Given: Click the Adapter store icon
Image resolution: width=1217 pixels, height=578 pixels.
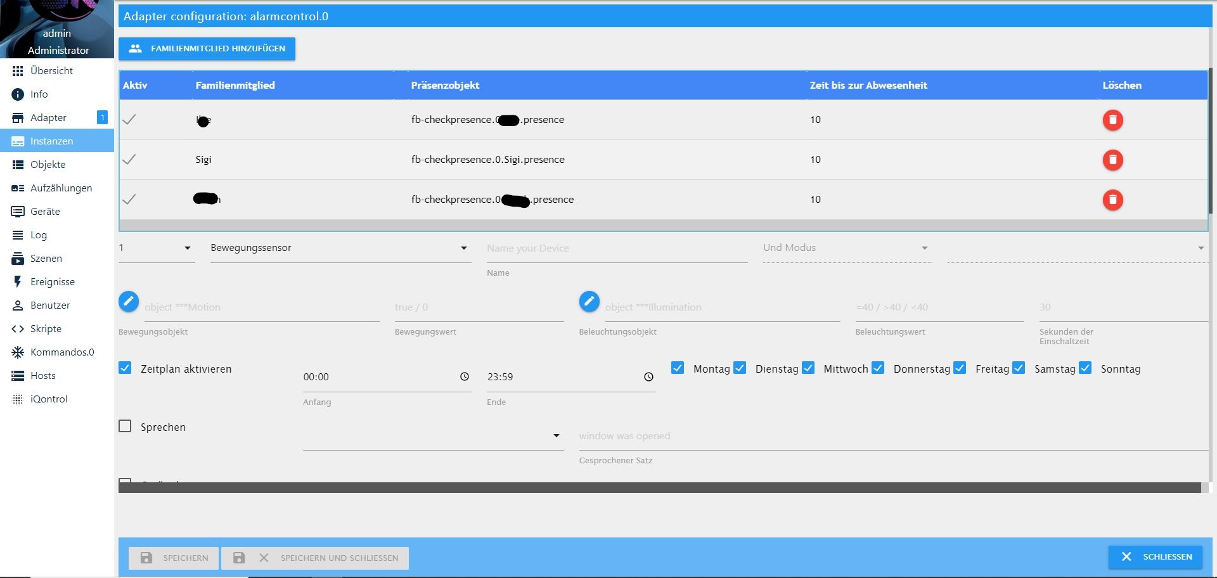Looking at the screenshot, I should coord(18,118).
